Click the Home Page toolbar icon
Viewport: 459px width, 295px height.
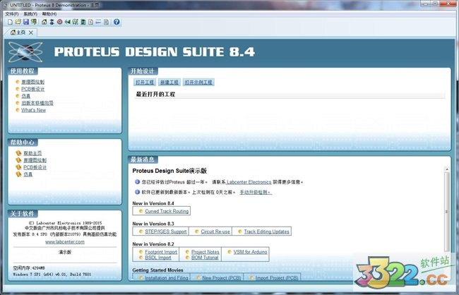click(44, 22)
